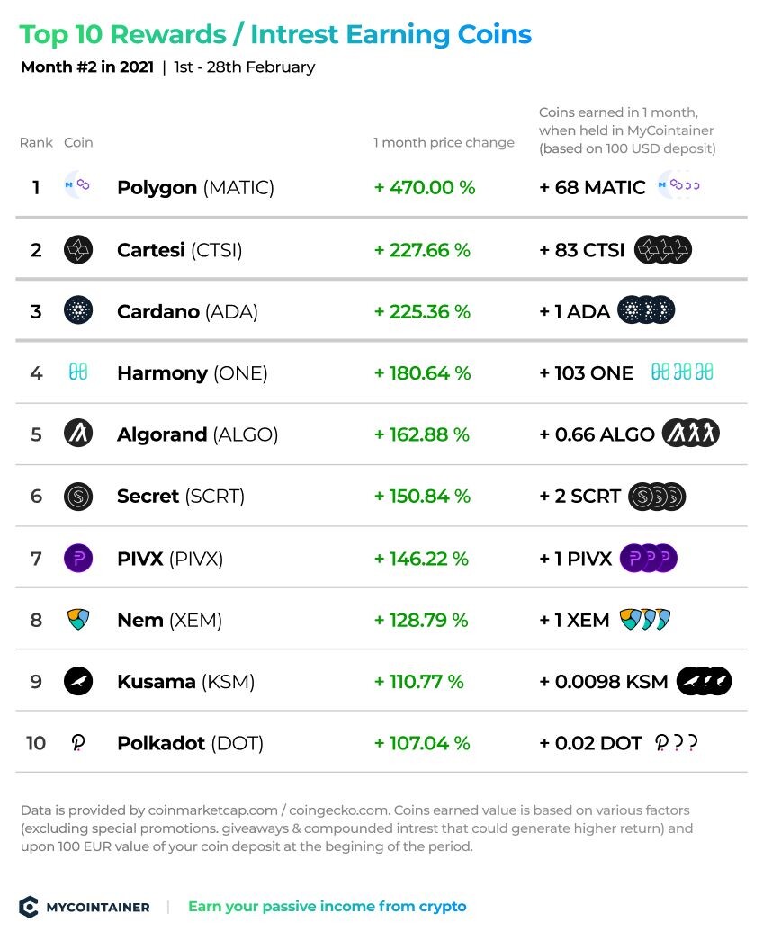
Task: Select the Polkadot (DOT) name text
Action: pyautogui.click(x=190, y=743)
